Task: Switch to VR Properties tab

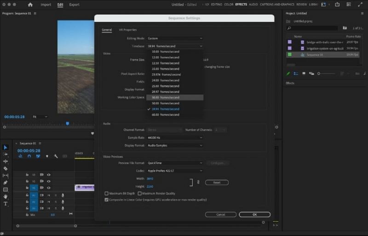Action: pos(128,30)
